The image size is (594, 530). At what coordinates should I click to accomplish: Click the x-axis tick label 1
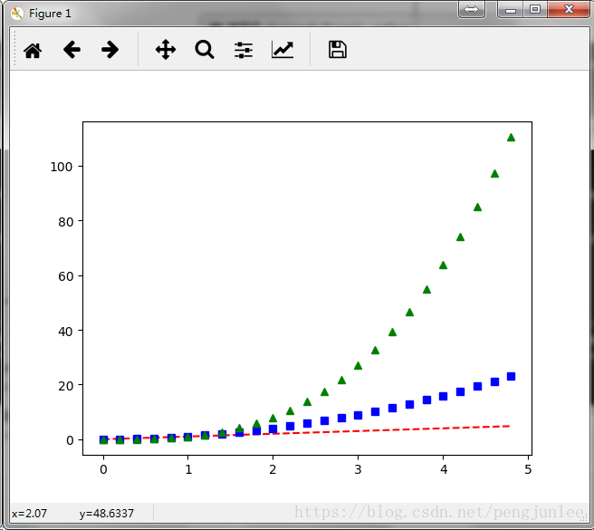(x=188, y=469)
